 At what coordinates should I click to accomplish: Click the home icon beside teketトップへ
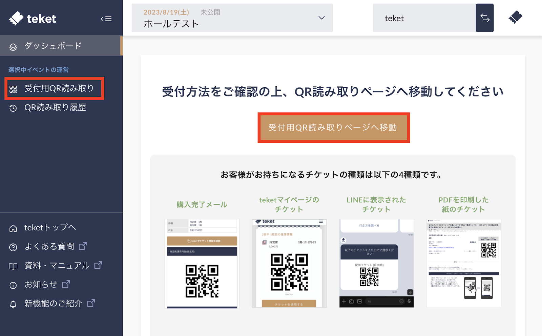(13, 228)
